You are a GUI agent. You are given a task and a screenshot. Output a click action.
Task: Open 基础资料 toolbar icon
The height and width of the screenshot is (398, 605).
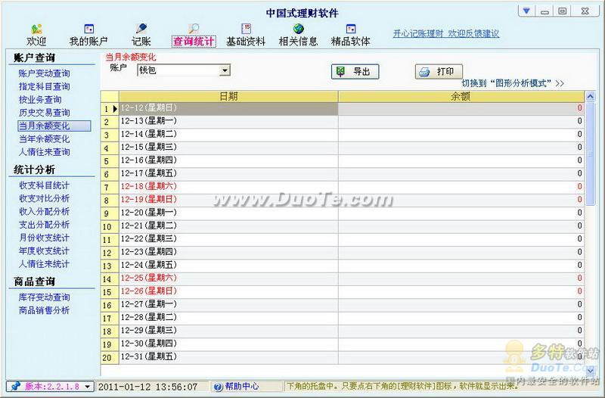246,30
